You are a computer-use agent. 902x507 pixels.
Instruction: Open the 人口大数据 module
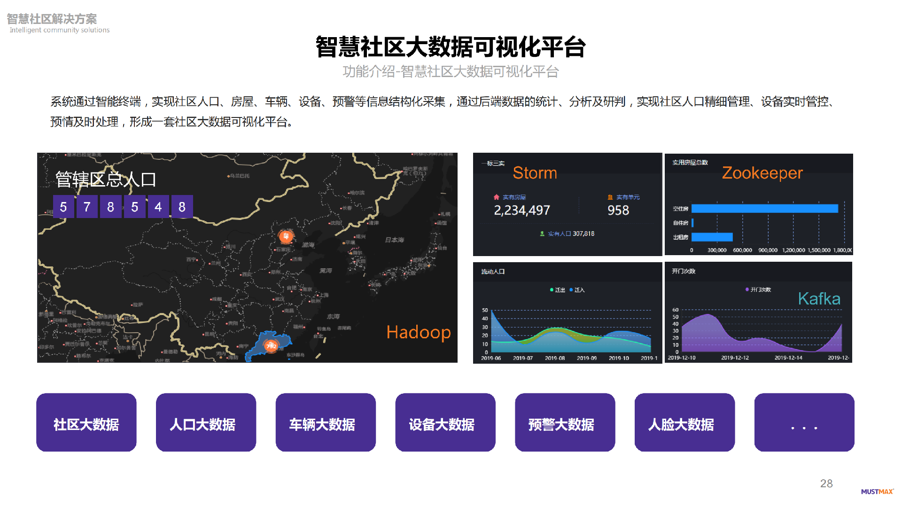click(206, 423)
